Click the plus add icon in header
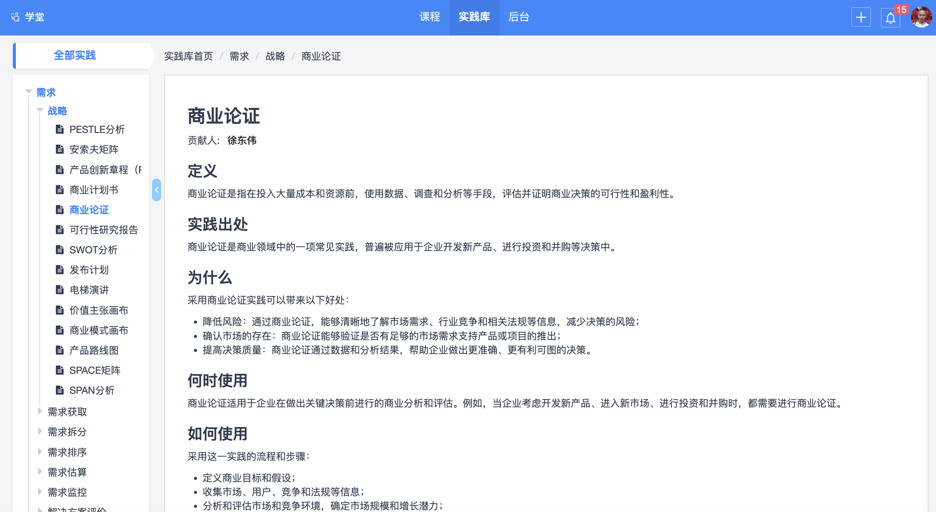Viewport: 936px width, 512px height. point(861,17)
